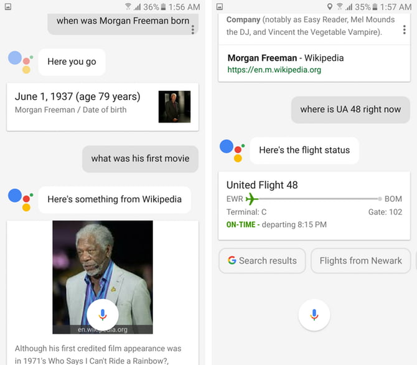Tap 'Terminal: C' on flight card
The image size is (417, 365).
(246, 212)
